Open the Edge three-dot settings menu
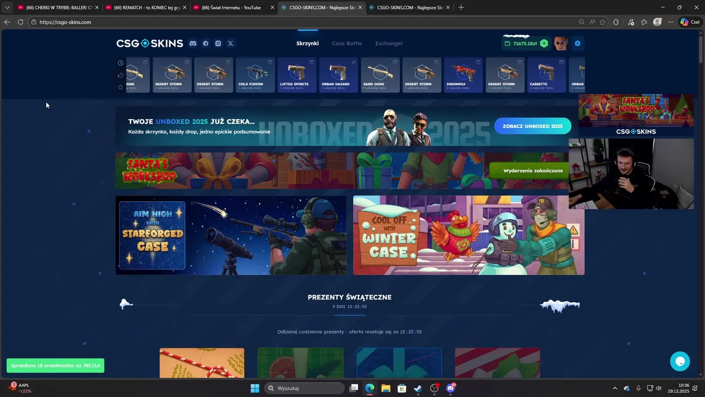Image resolution: width=705 pixels, height=397 pixels. click(670, 22)
